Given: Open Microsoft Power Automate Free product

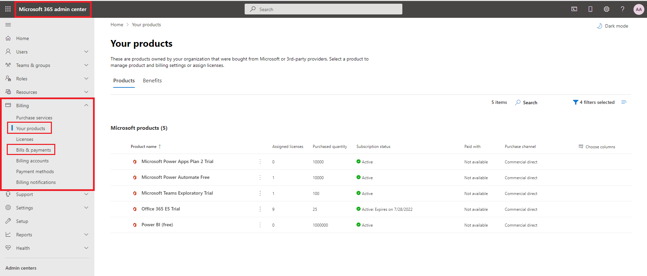Looking at the screenshot, I should pos(176,177).
